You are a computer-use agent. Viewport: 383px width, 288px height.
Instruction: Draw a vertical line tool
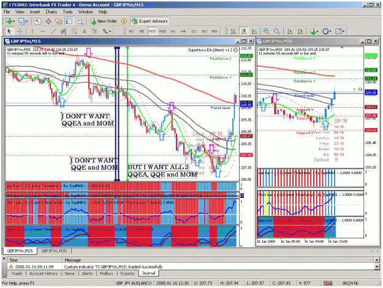(32, 31)
